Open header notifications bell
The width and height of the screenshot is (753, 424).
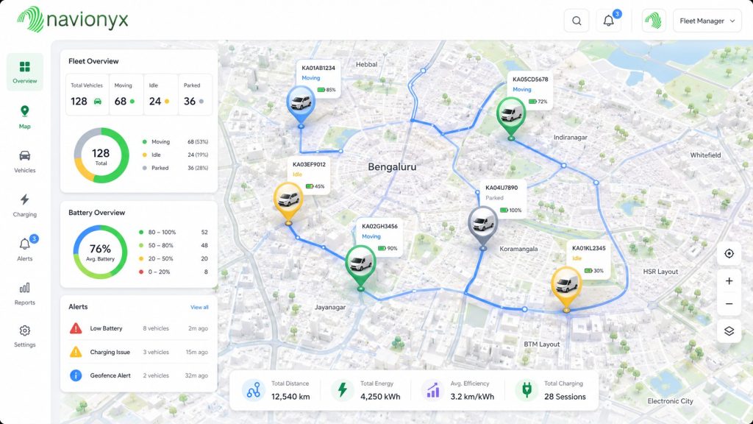click(x=608, y=21)
